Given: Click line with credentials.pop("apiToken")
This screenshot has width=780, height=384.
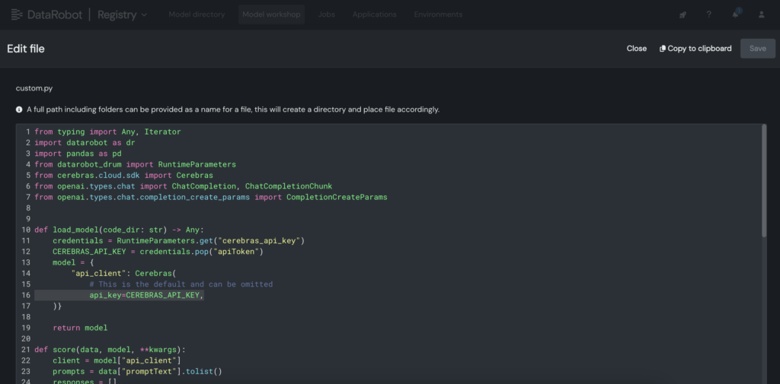Looking at the screenshot, I should click(x=158, y=252).
